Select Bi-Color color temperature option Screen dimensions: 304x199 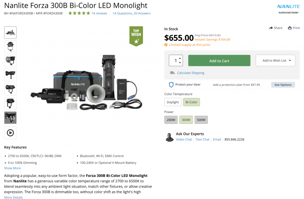pos(191,102)
